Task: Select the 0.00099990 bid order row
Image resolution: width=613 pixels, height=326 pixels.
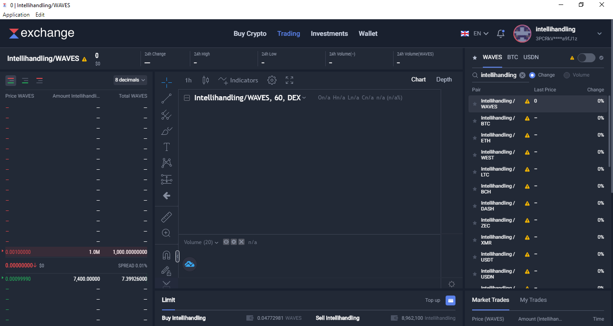Action: coord(76,279)
